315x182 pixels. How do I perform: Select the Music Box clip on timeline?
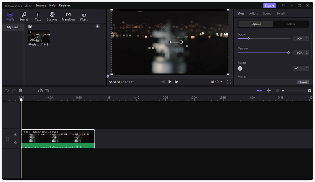[58, 139]
